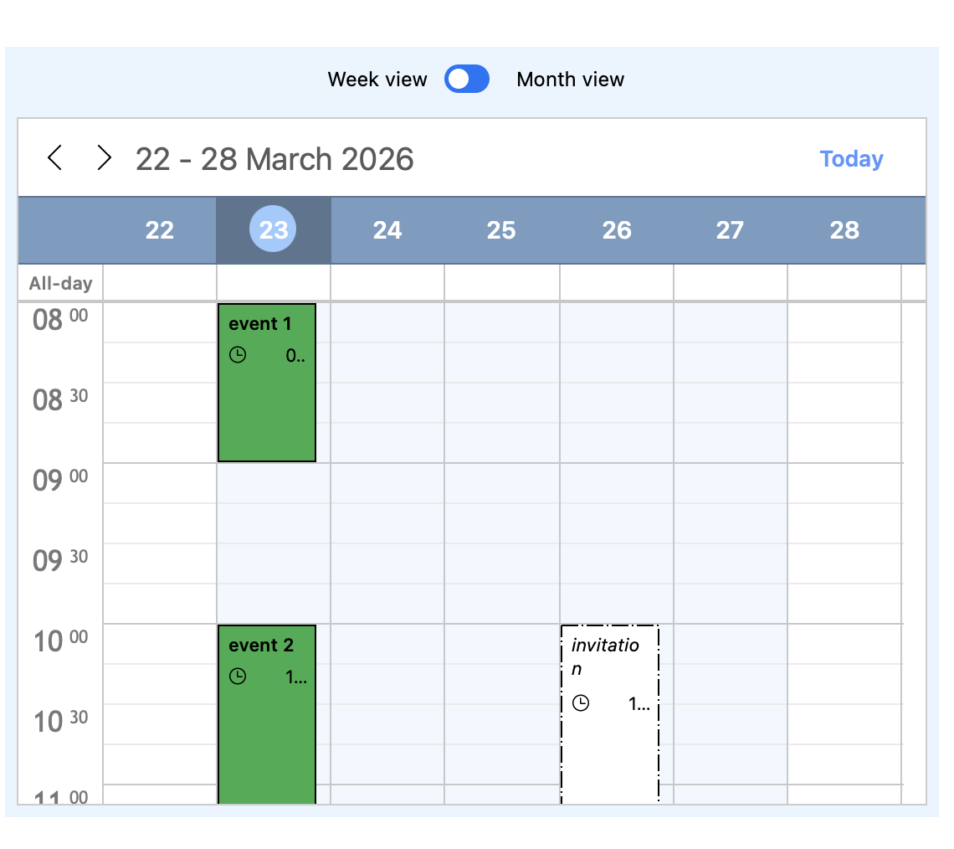Click the Today link
Screen dimensions: 954x849
851,159
